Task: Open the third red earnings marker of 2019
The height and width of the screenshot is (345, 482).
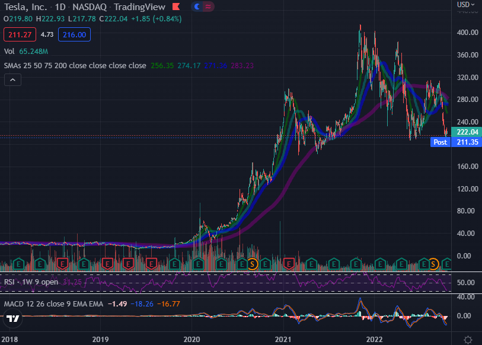Action: 151,264
